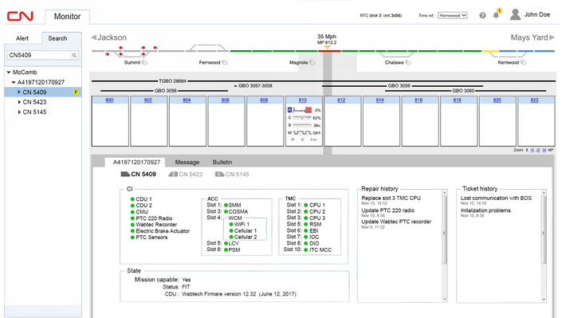Viewport: 566px width, 318px height.
Task: Select the A4197120170927 detail tab
Action: (136, 163)
